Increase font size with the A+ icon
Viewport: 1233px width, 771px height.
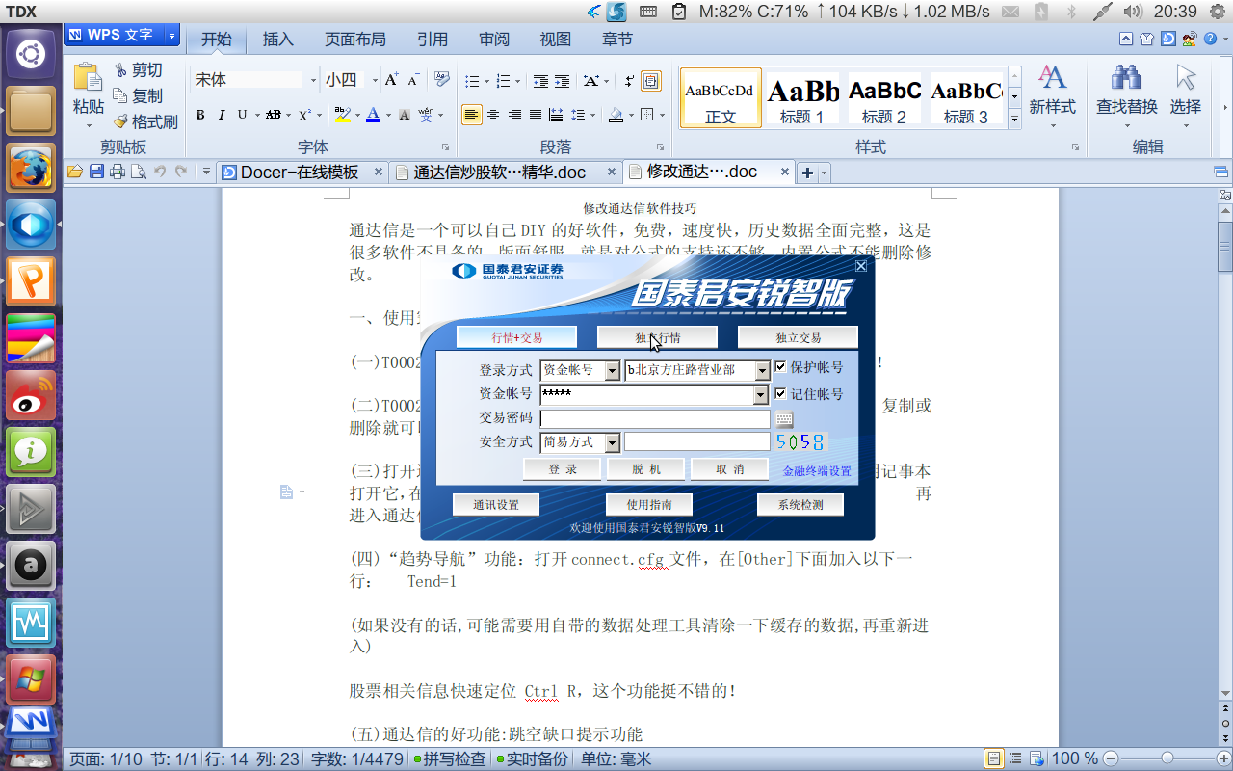tap(391, 80)
